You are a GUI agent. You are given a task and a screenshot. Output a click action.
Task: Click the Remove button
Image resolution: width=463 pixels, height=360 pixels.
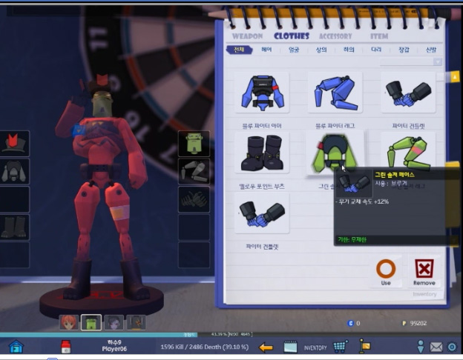tap(424, 272)
